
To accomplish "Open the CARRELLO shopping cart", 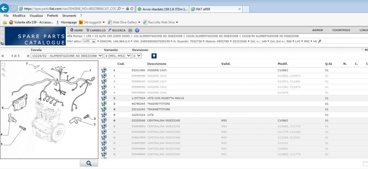I will click(96, 30).
